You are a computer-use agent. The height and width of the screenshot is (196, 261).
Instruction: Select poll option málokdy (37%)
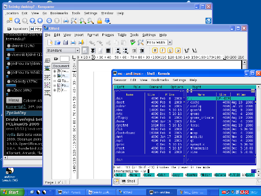pyautogui.click(x=9, y=82)
